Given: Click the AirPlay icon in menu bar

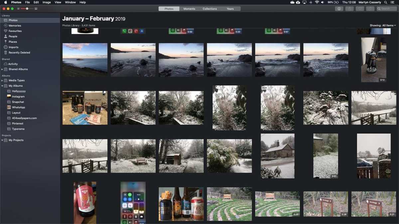Looking at the screenshot, I should click(304, 2).
